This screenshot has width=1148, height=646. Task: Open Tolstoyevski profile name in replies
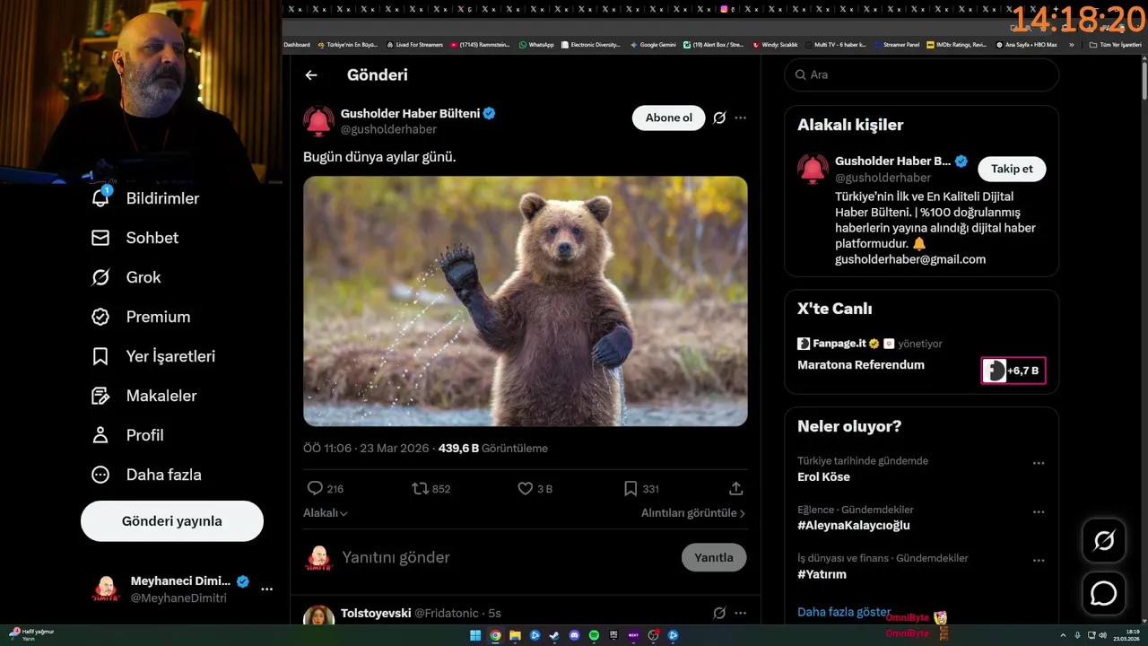[x=376, y=613]
